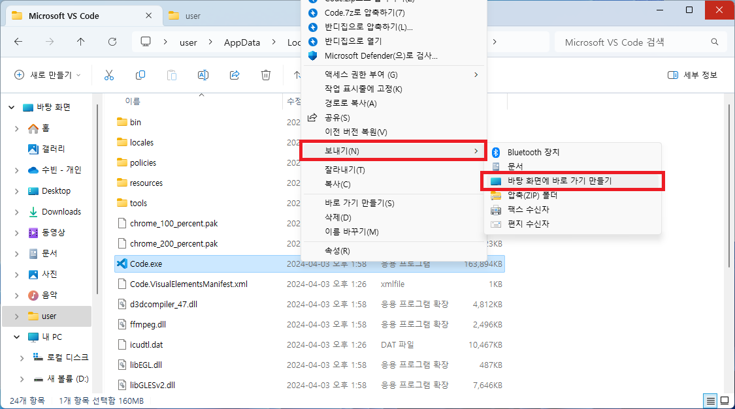Expand the 로컬 디스크 node
Viewport: 735px width, 409px height.
pos(22,358)
